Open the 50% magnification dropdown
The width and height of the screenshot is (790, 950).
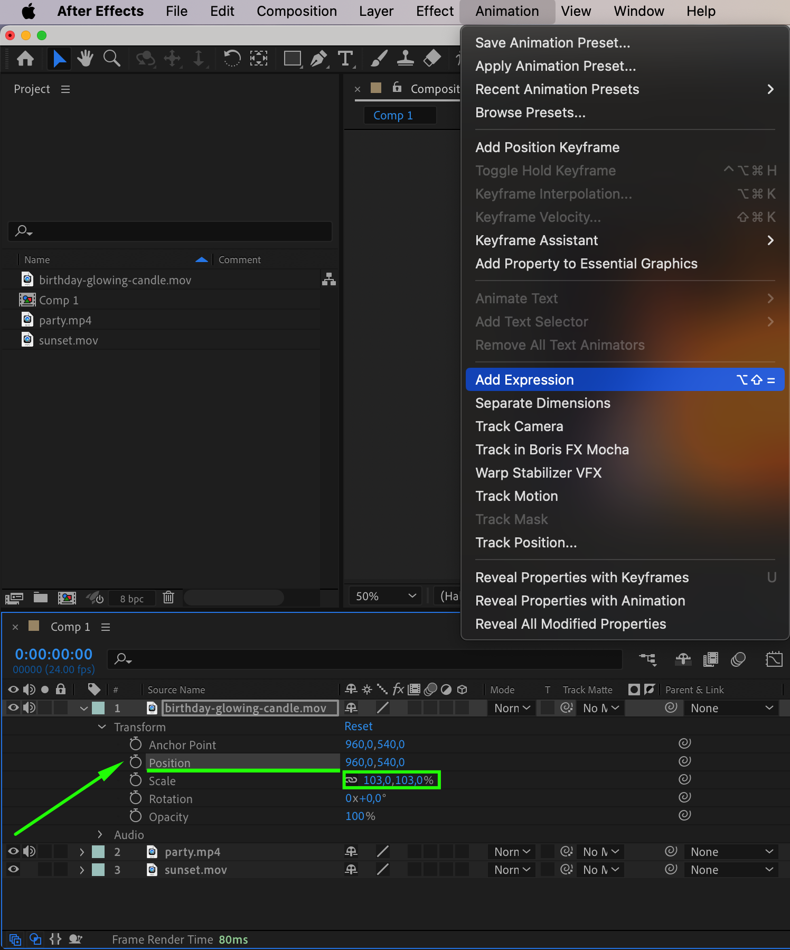(x=385, y=596)
